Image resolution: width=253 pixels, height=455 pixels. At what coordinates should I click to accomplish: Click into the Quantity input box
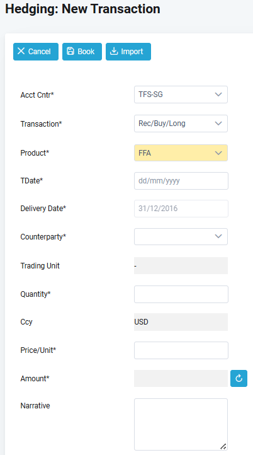[x=181, y=294]
